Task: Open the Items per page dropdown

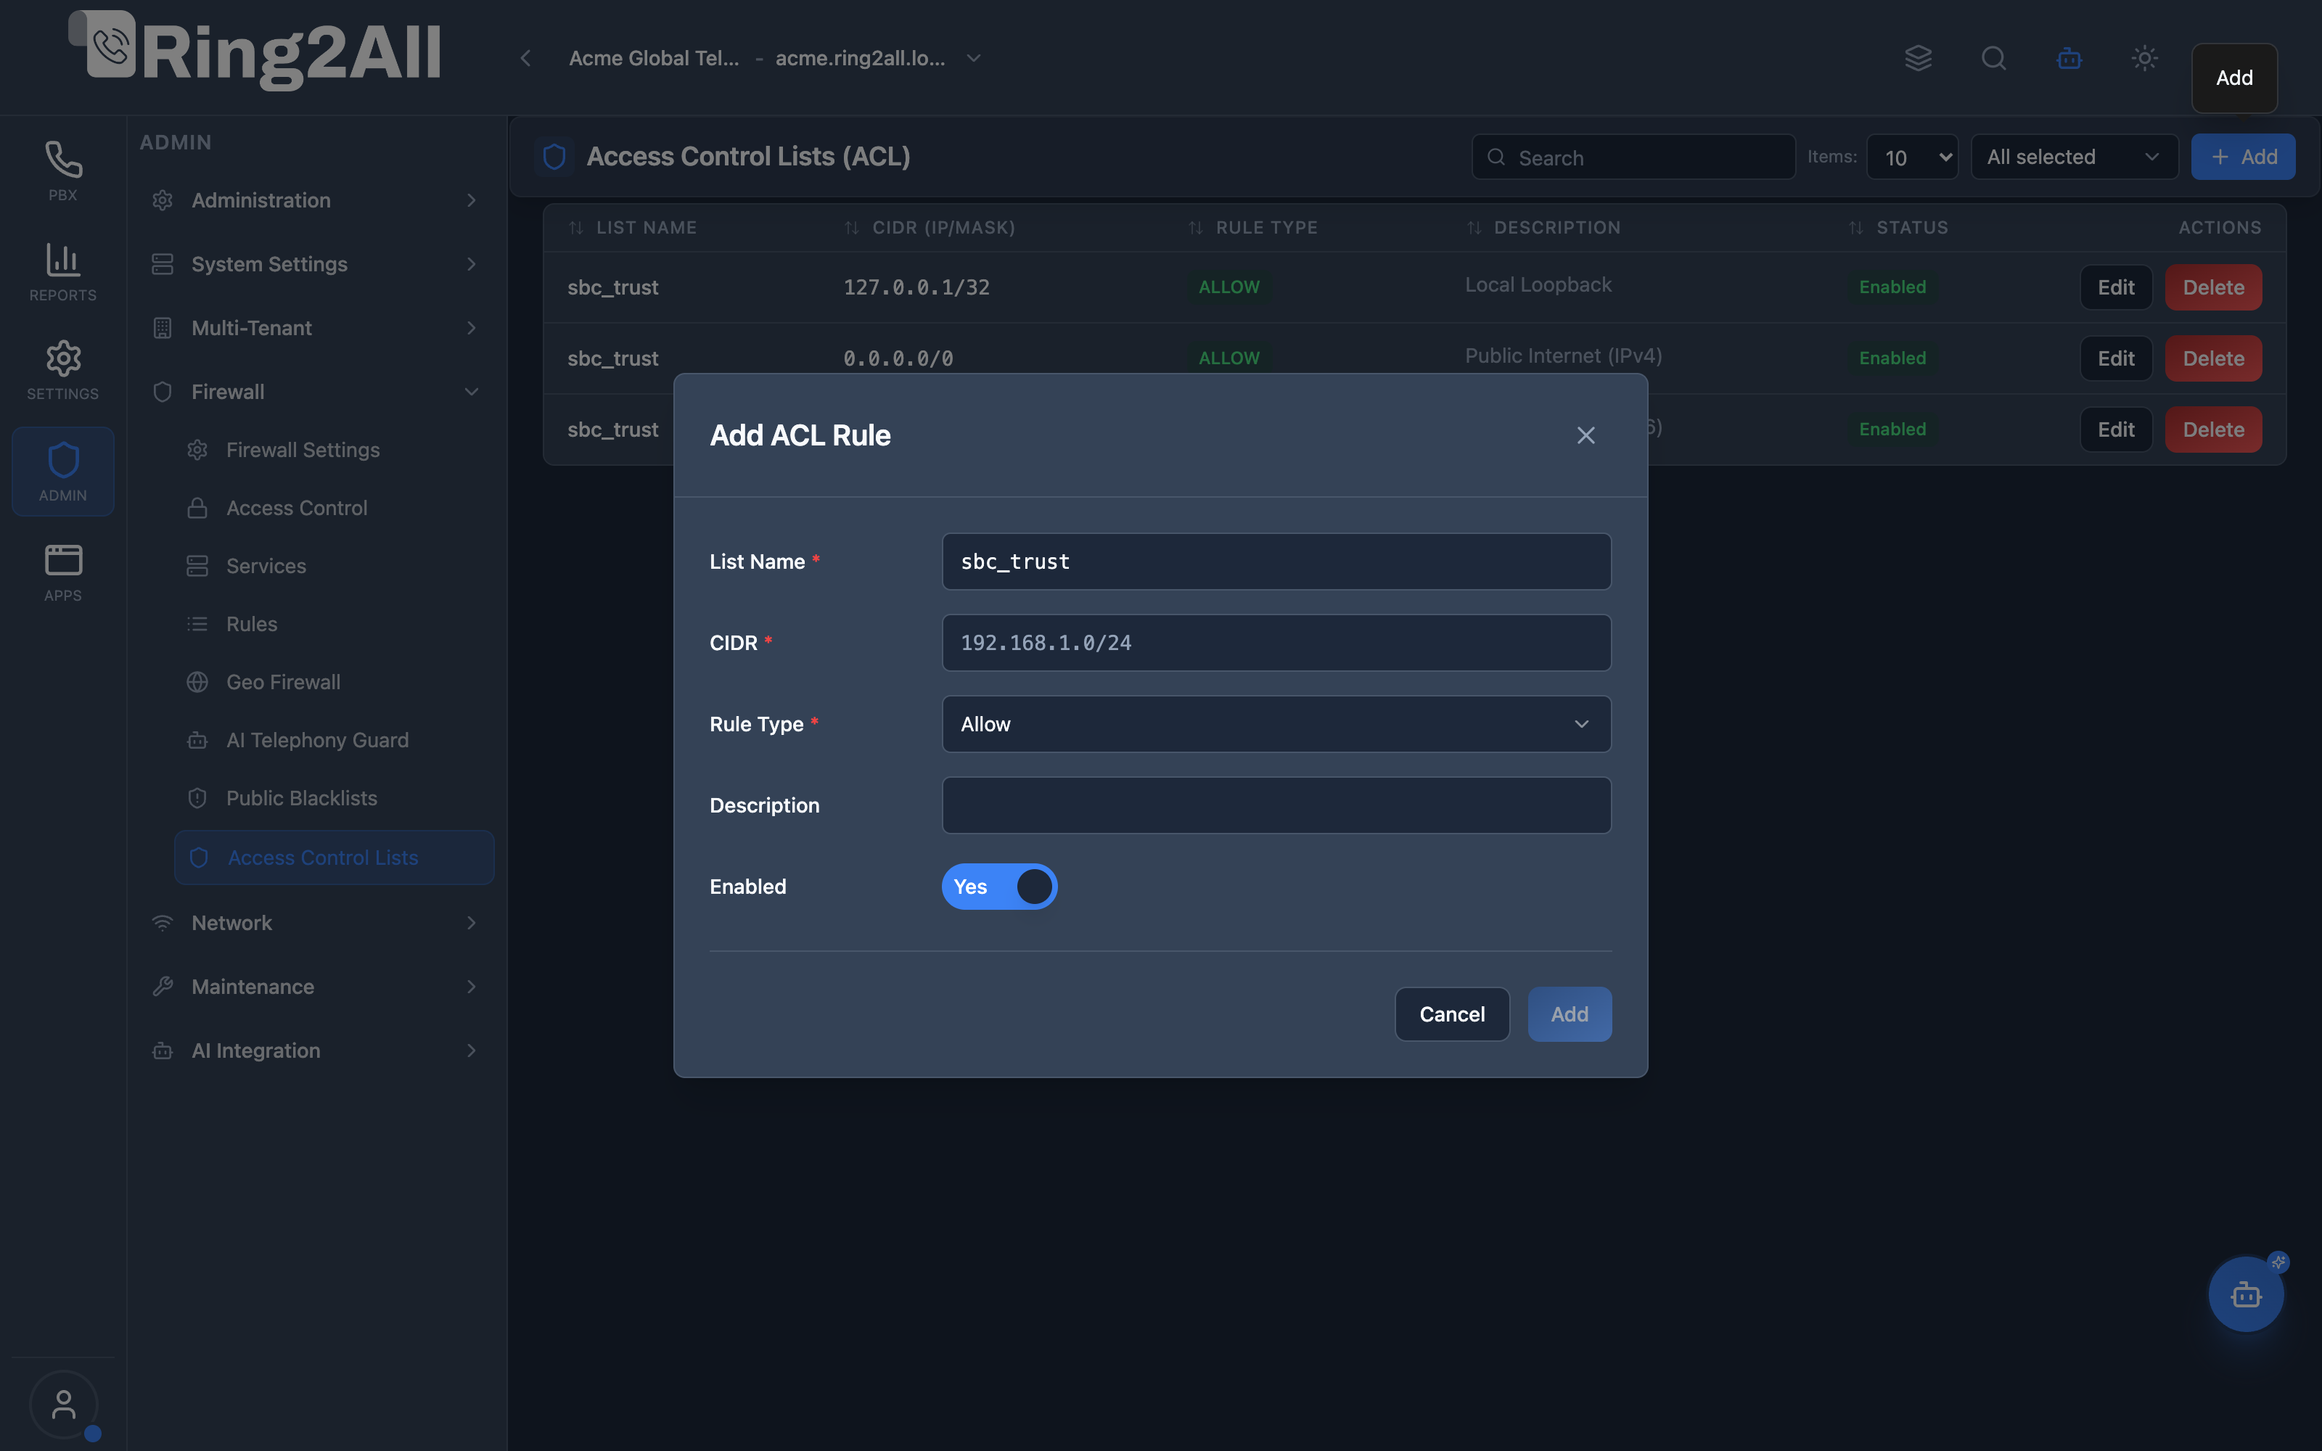Action: 1912,157
